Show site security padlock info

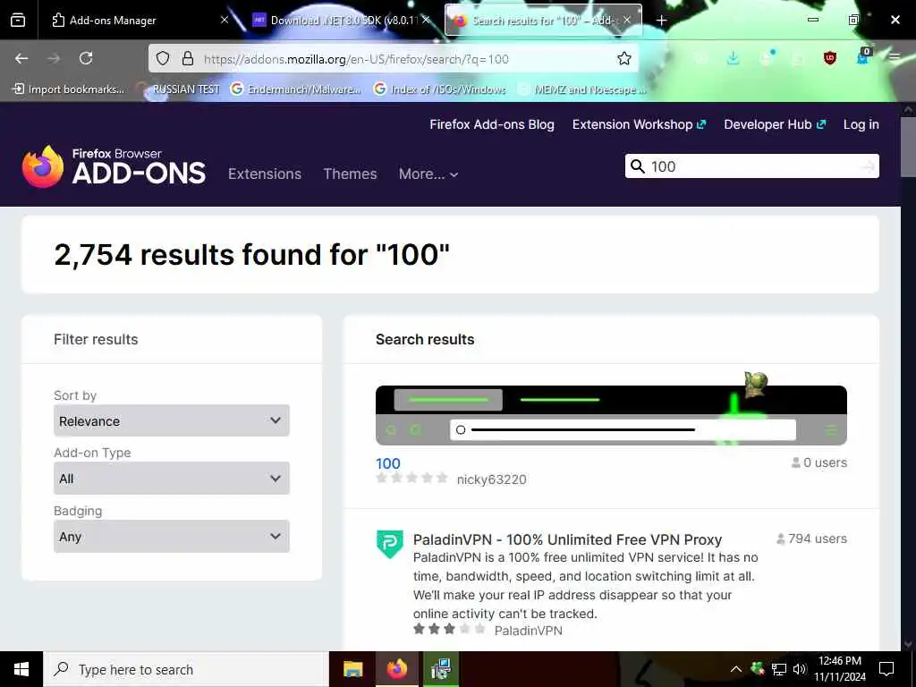(x=188, y=58)
